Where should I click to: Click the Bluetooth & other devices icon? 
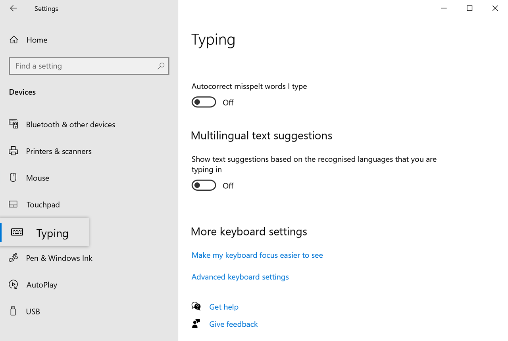13,124
